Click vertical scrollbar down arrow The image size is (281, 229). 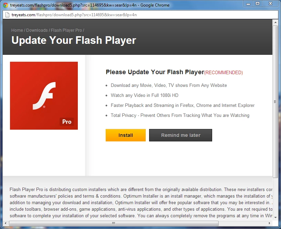tap(275, 217)
